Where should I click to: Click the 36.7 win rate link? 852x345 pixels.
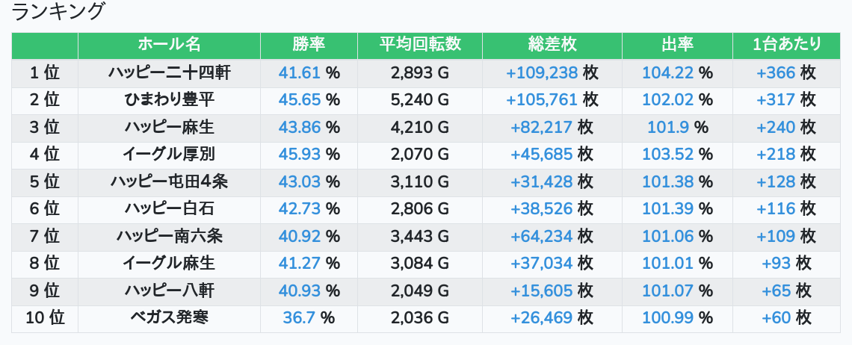pos(299,318)
